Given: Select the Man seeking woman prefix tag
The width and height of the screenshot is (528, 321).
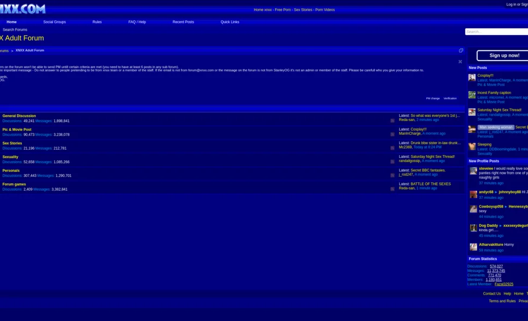Looking at the screenshot, I should (x=496, y=127).
